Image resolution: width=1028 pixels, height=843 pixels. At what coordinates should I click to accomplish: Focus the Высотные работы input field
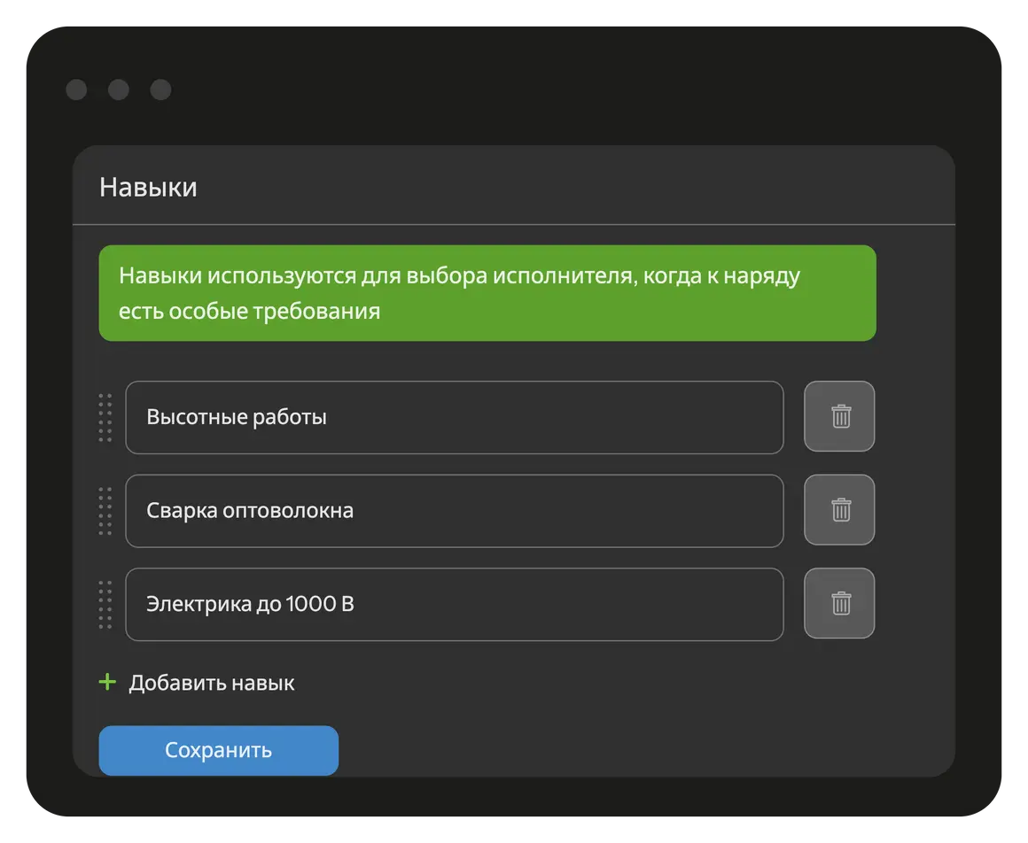click(454, 417)
